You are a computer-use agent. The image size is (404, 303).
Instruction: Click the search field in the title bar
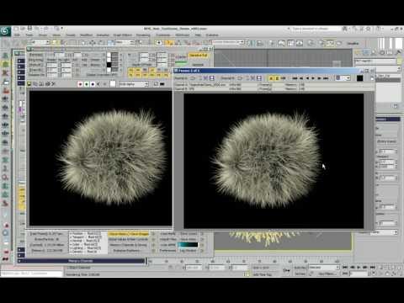(x=315, y=29)
